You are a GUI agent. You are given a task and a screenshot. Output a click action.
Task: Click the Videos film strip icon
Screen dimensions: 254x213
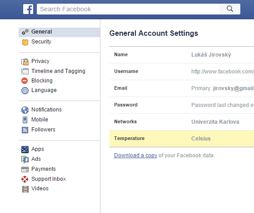tap(25, 189)
